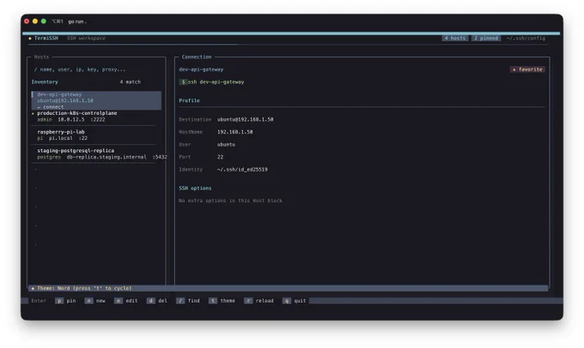This screenshot has height=348, width=584.
Task: Click the favorite badge in Connection panel
Action: 527,69
